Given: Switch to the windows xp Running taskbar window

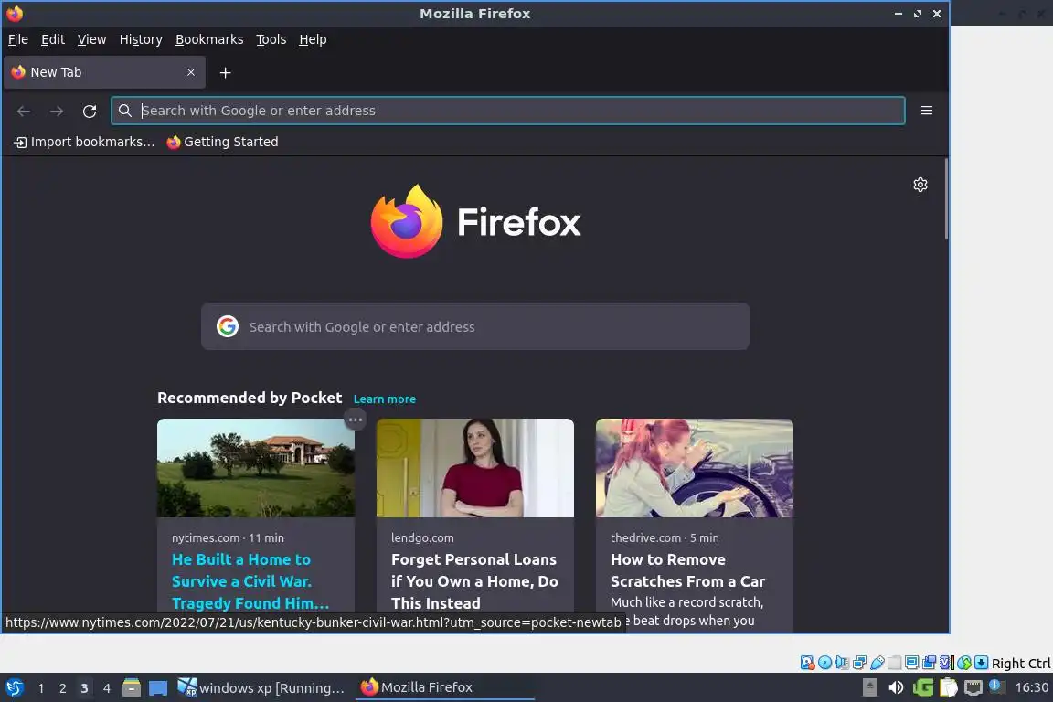Looking at the screenshot, I should tap(261, 688).
